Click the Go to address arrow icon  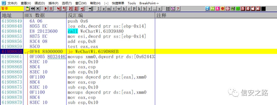(91, 8)
